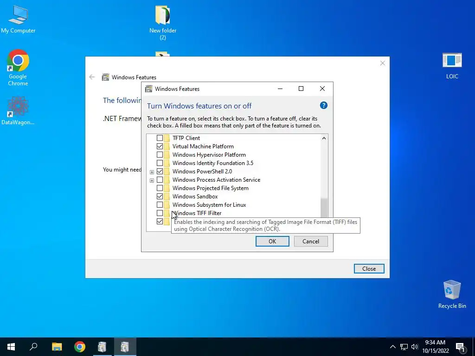Image resolution: width=475 pixels, height=356 pixels.
Task: Maximize the front Windows Features dialog
Action: pyautogui.click(x=301, y=89)
